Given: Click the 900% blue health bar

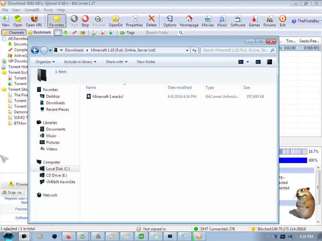Looking at the screenshot, I should 293,160.
